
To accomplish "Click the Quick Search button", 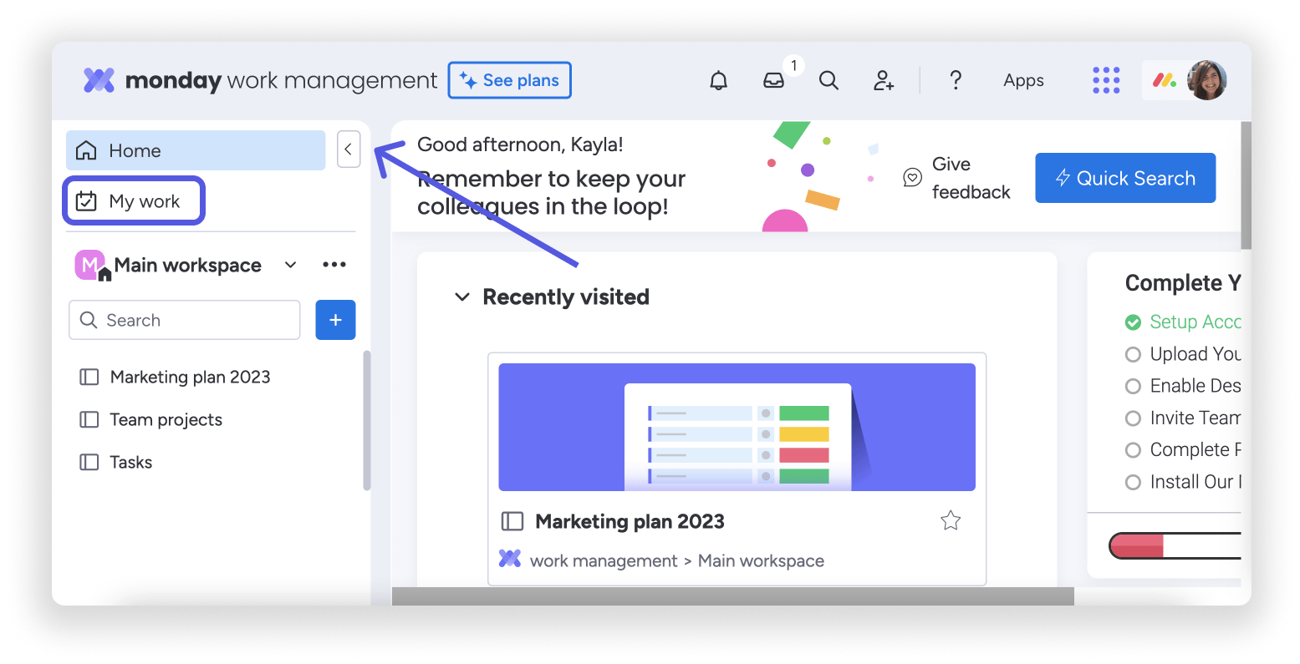I will point(1125,178).
